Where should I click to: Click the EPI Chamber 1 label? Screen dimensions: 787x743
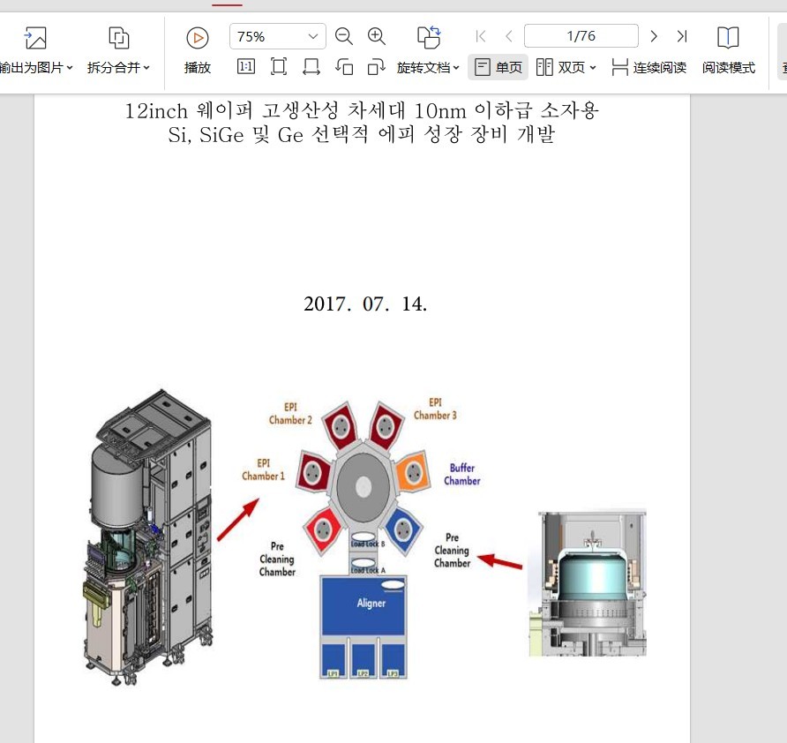coord(263,469)
